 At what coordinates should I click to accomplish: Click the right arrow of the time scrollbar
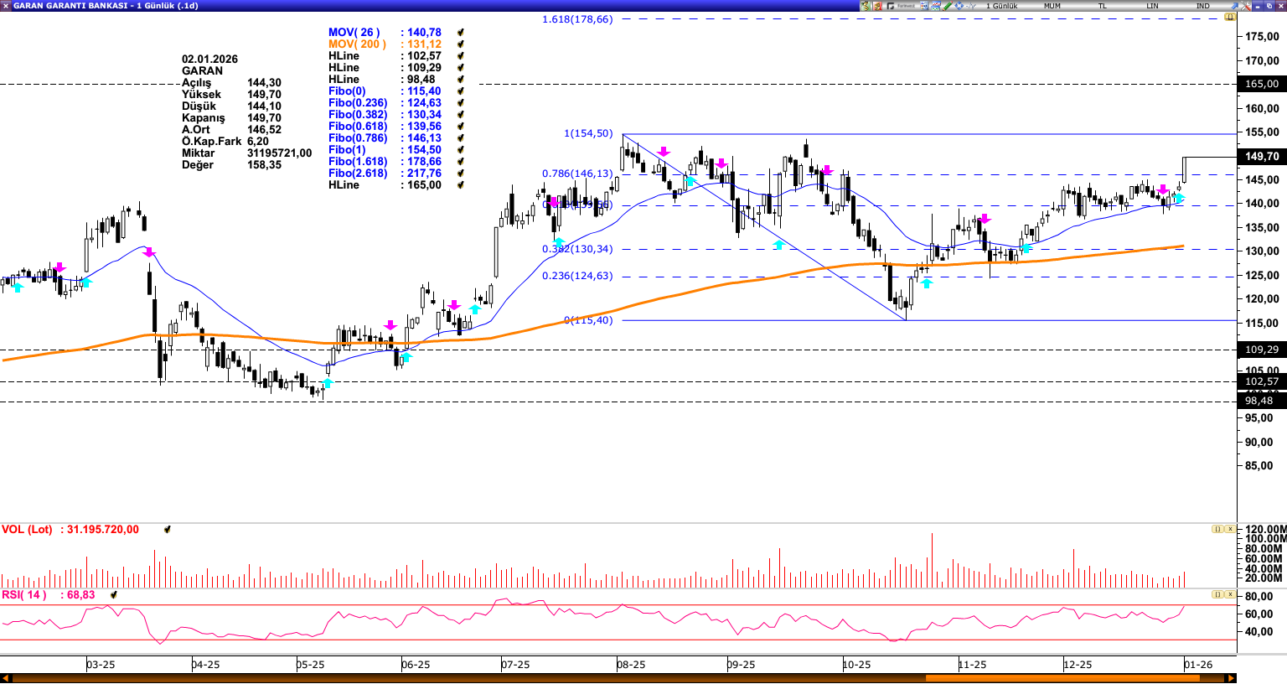[x=1231, y=678]
